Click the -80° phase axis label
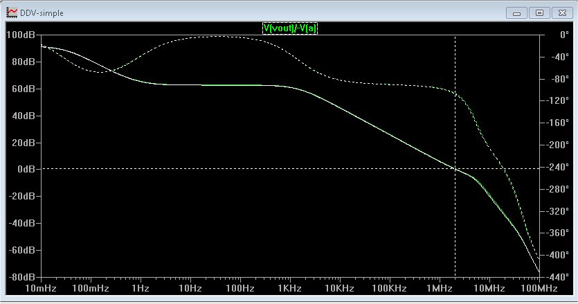This screenshot has height=304, width=578. click(560, 79)
